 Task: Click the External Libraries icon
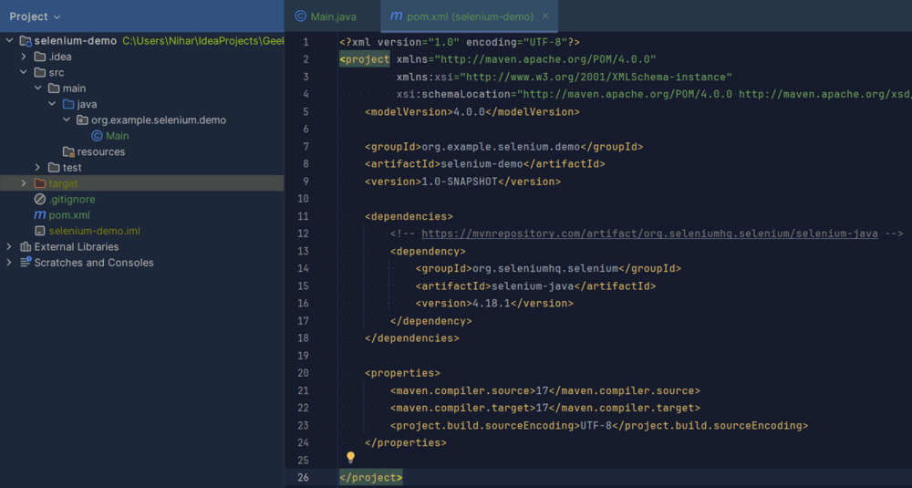coord(25,246)
